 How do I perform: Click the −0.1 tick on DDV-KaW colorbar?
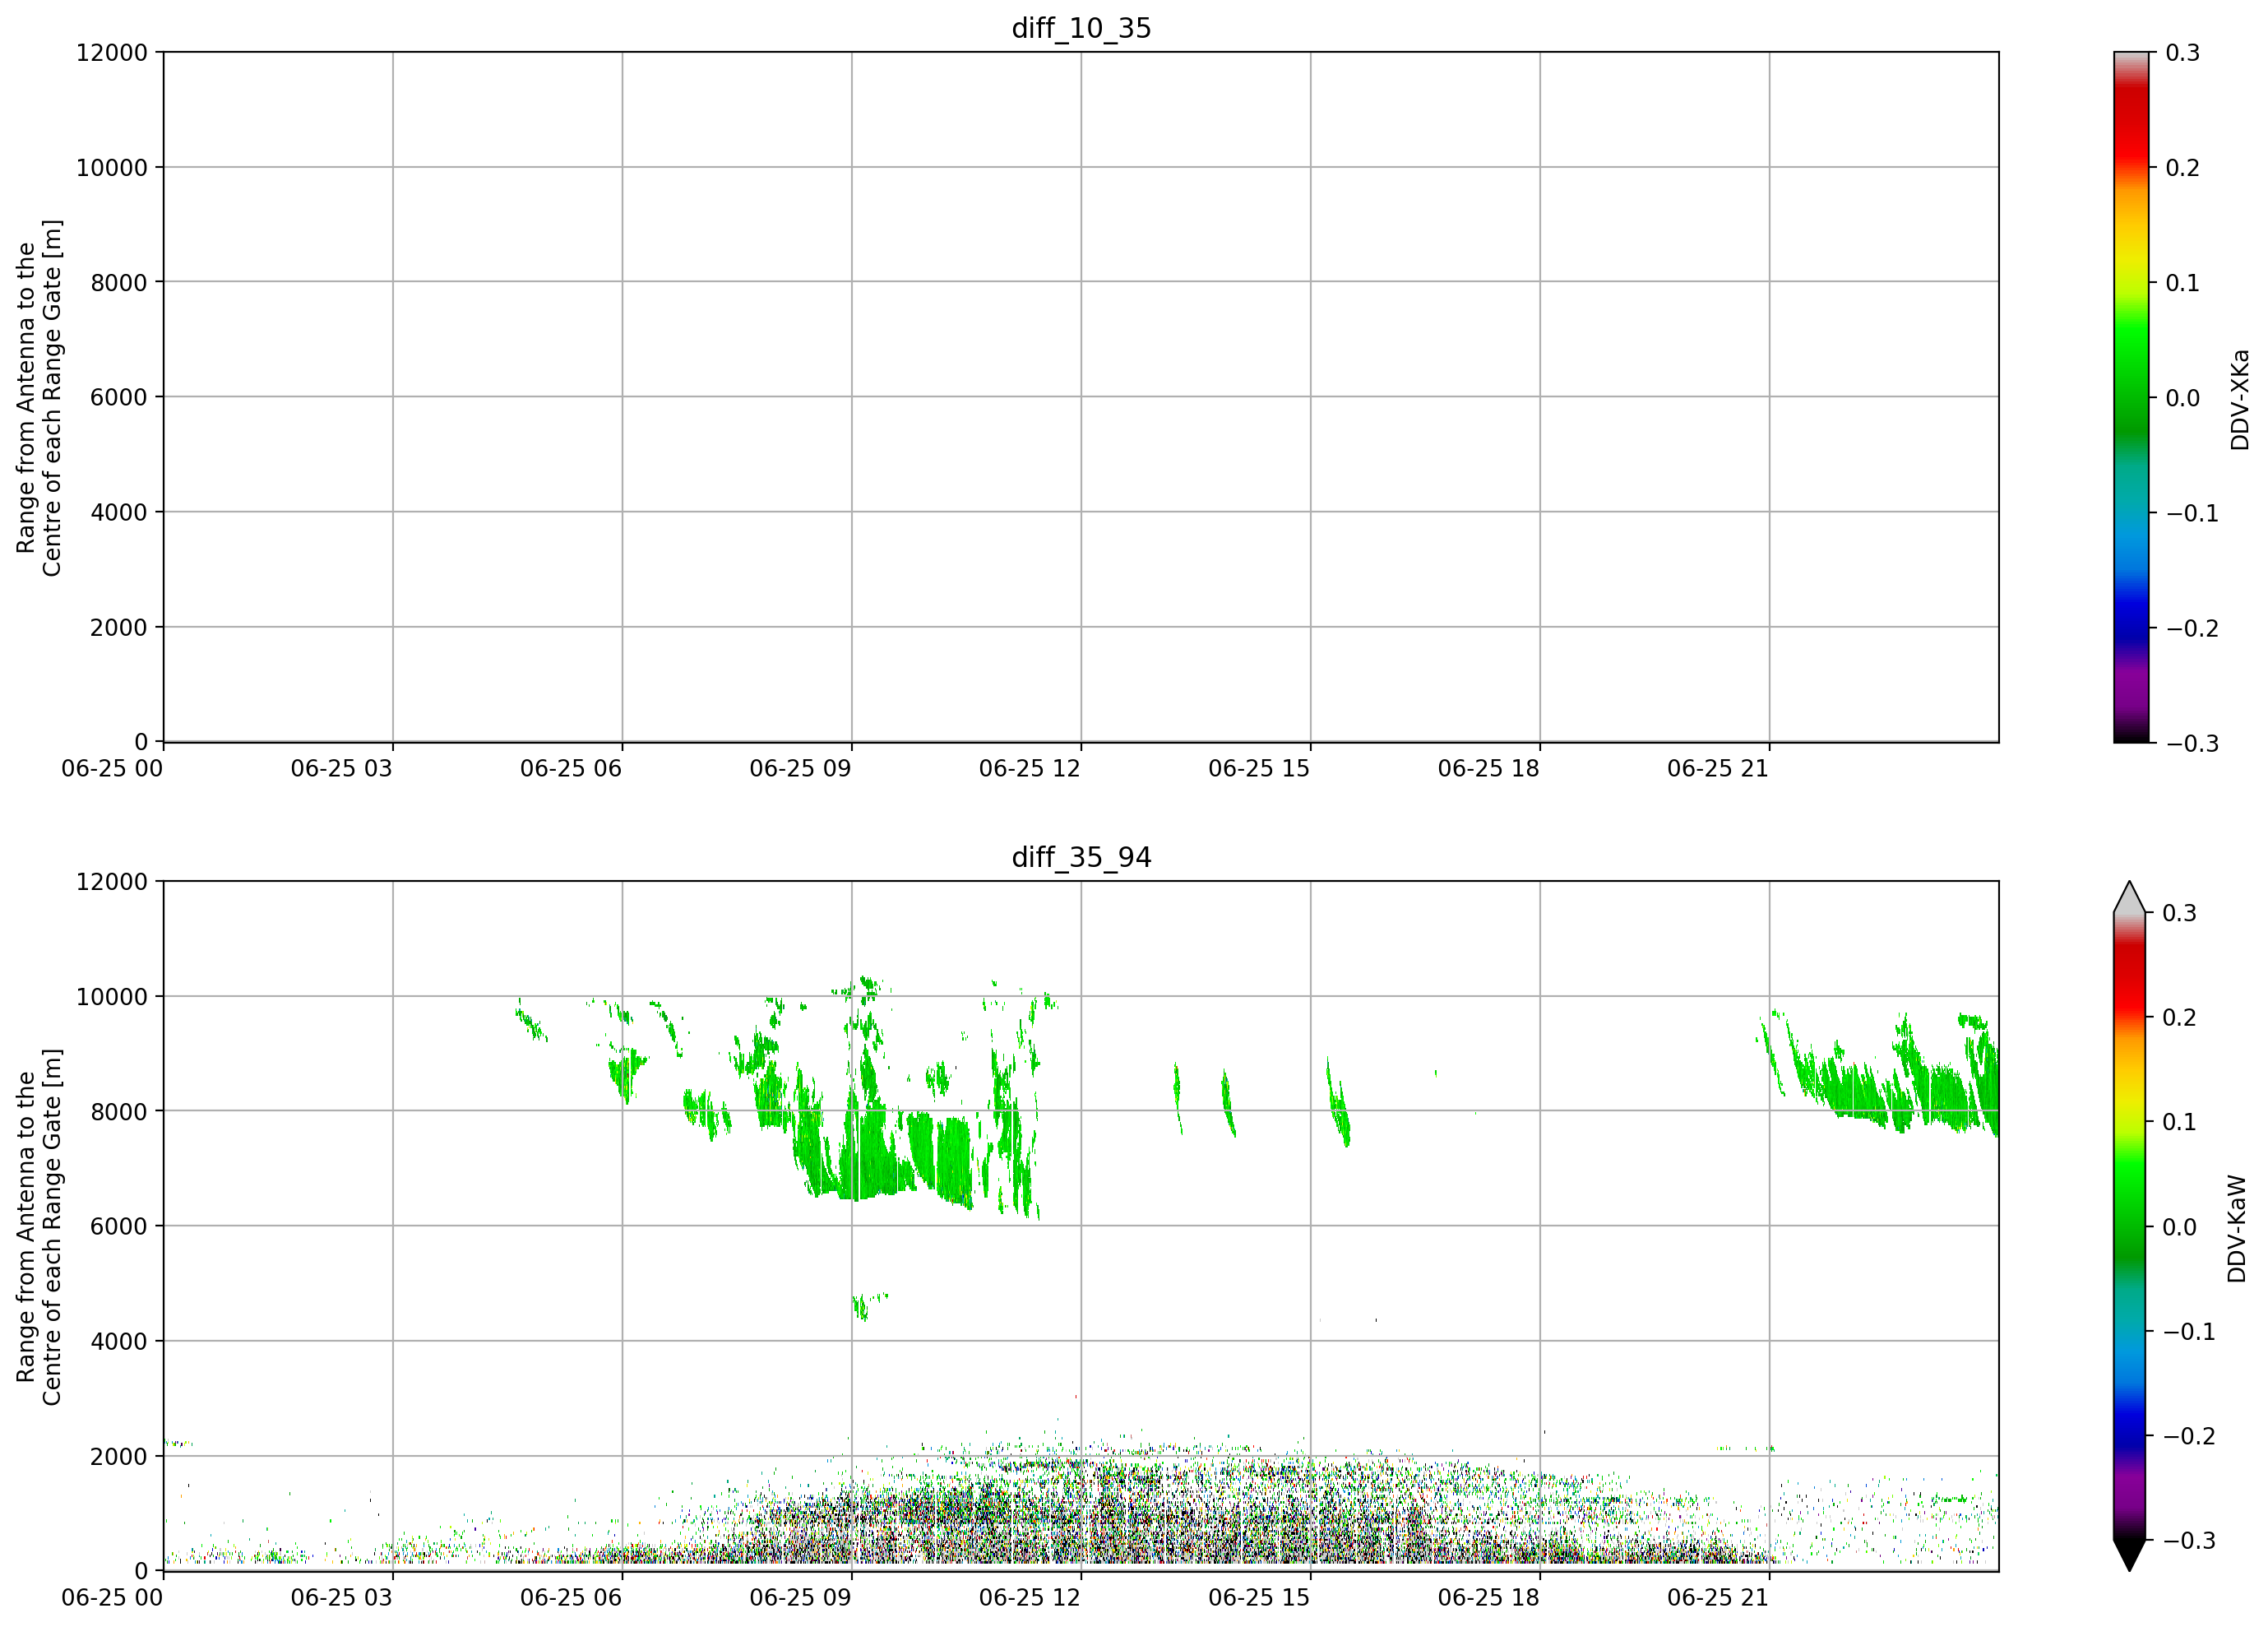[2189, 1331]
